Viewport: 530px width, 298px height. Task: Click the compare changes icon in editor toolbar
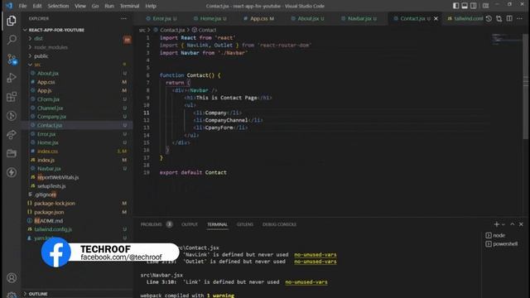[x=499, y=18]
